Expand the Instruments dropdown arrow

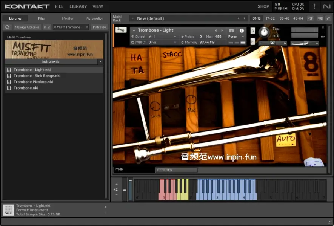(x=100, y=61)
